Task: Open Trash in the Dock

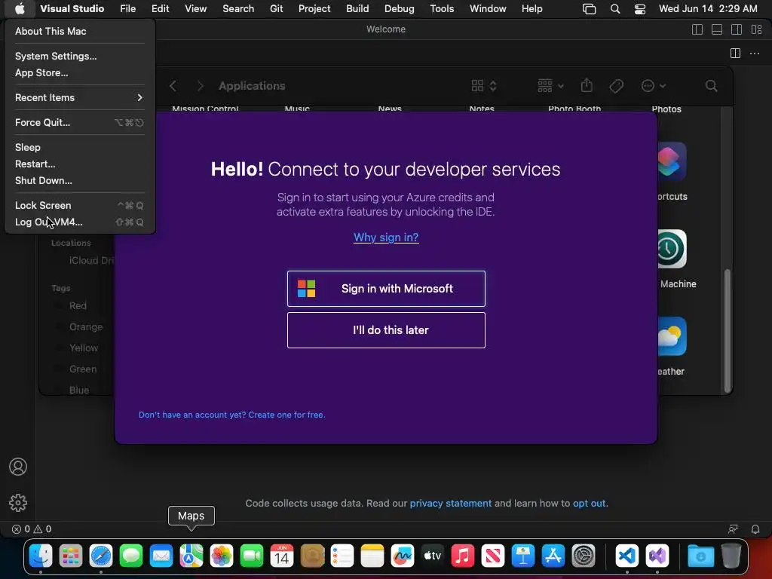Action: coord(731,556)
